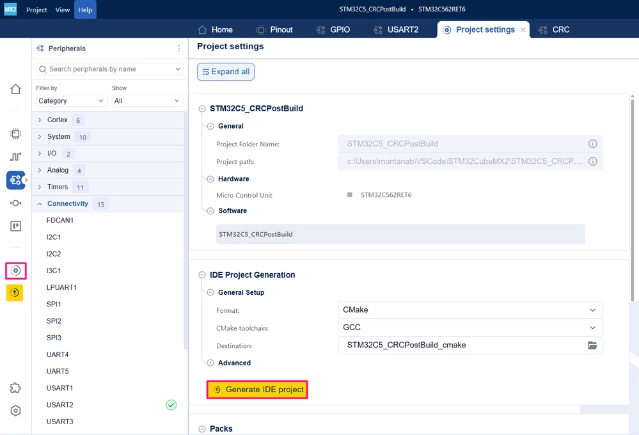Image resolution: width=639 pixels, height=435 pixels.
Task: Open the Project settings gear sidebar icon
Action: pos(15,271)
